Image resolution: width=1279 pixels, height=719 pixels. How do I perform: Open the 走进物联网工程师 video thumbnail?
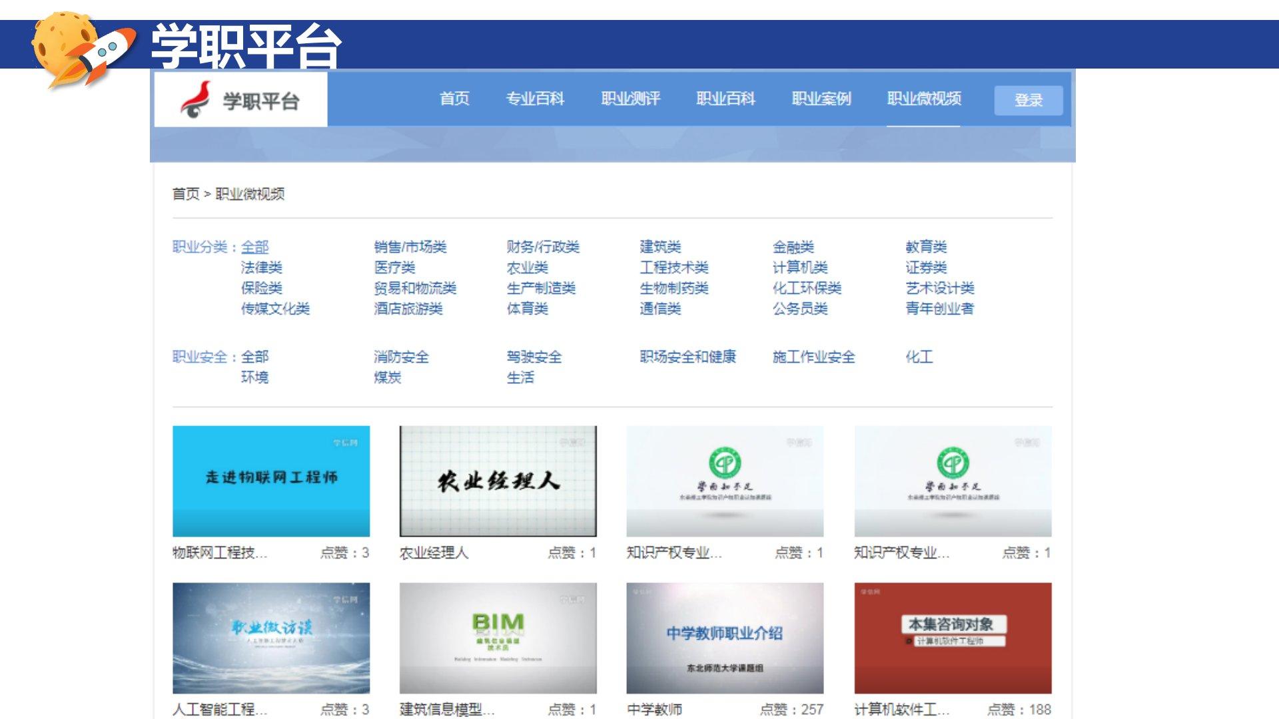click(x=271, y=481)
